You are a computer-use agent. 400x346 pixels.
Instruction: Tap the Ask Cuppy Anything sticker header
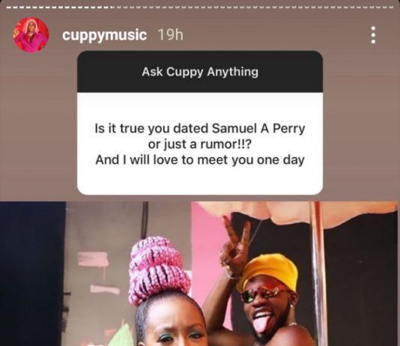tap(200, 72)
